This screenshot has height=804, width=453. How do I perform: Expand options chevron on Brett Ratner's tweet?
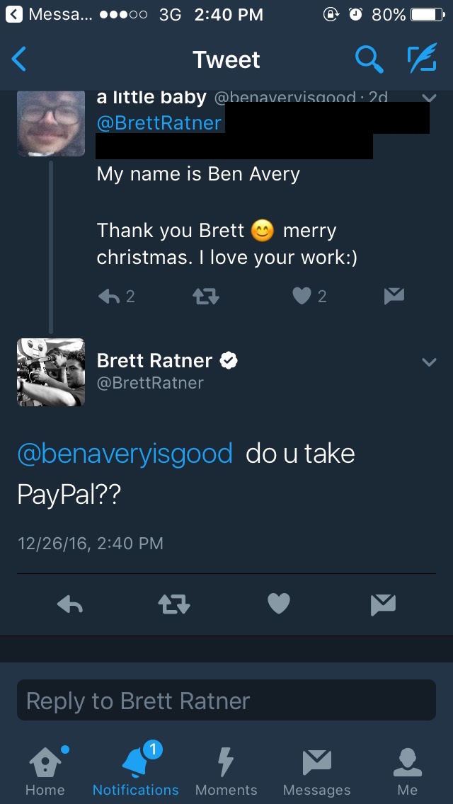[x=429, y=362]
